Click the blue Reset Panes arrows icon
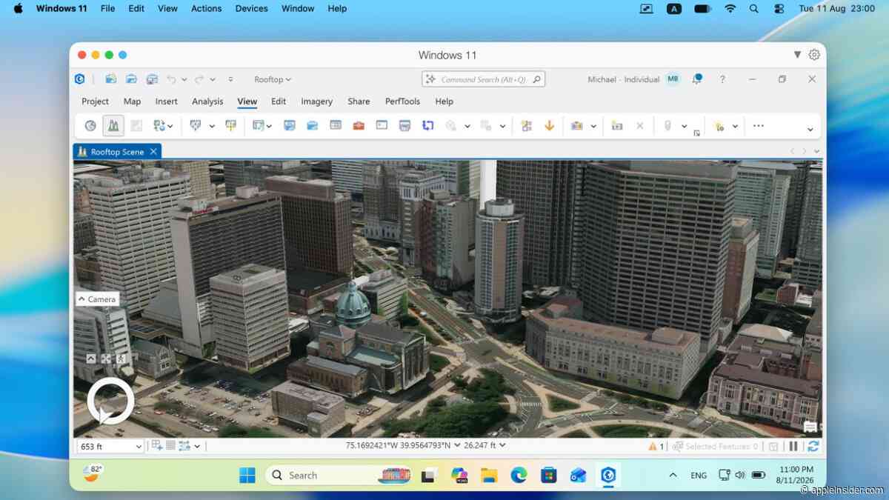This screenshot has width=889, height=500. point(427,126)
